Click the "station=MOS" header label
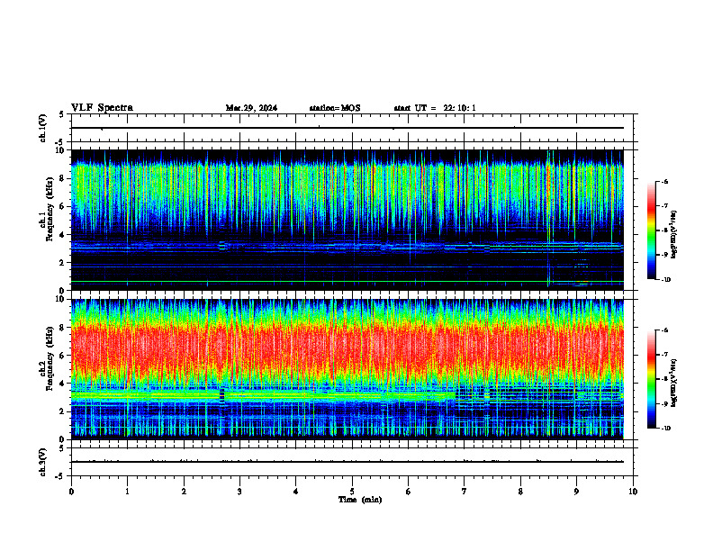Viewport: 713px width, 551px height. point(335,108)
